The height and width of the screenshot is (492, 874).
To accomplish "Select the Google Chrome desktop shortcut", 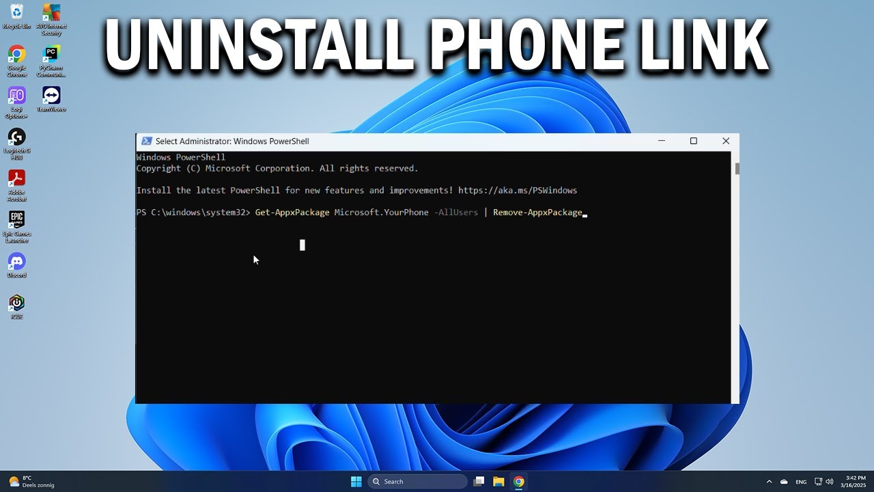I will pyautogui.click(x=16, y=61).
